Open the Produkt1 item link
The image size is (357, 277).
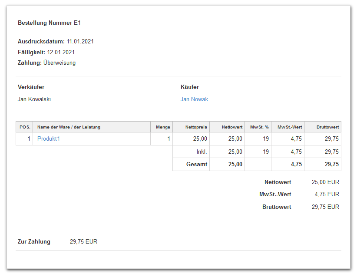(x=48, y=139)
